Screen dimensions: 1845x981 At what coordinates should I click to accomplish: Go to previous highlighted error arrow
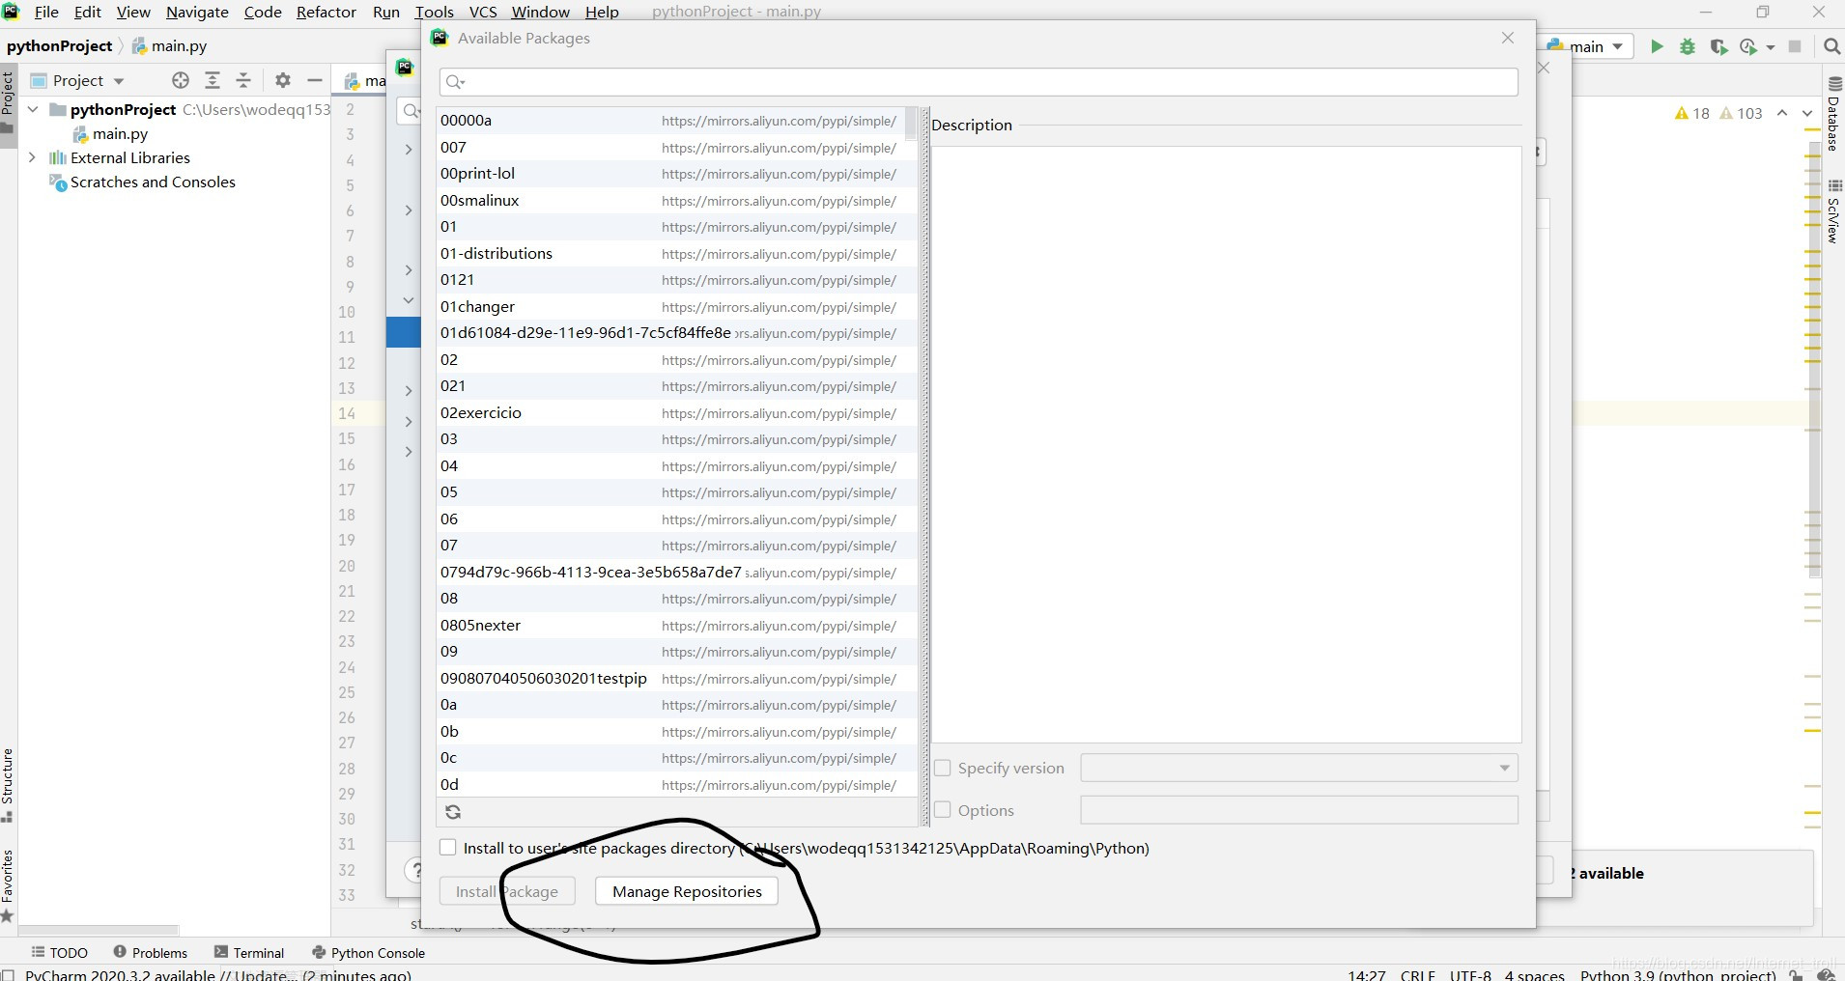[1782, 113]
